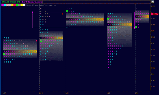Open the chart settings icon above price axis

[x=153, y=2]
